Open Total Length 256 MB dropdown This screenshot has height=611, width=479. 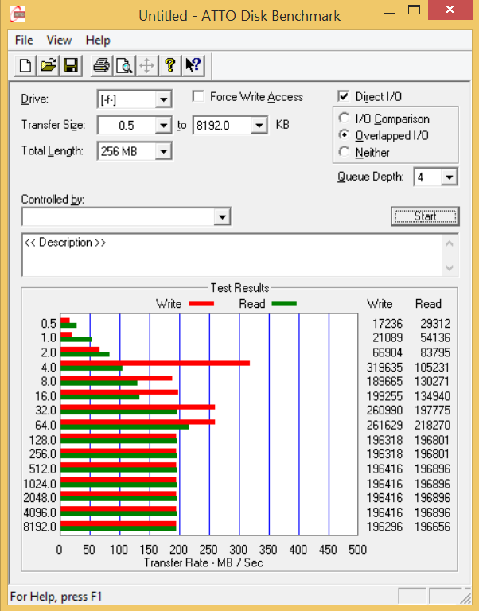pyautogui.click(x=163, y=151)
